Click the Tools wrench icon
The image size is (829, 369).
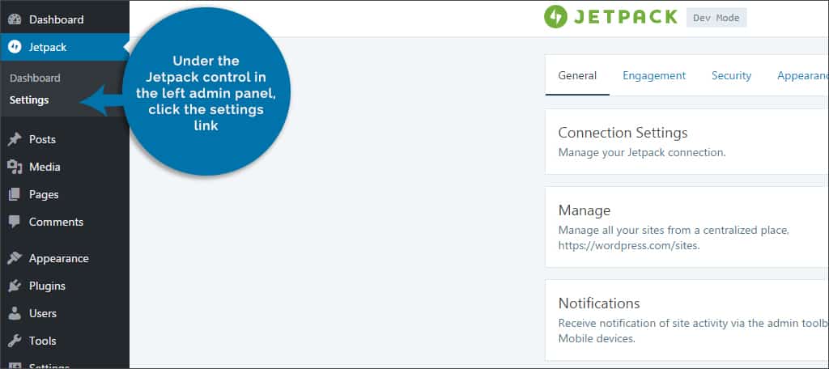tap(15, 341)
